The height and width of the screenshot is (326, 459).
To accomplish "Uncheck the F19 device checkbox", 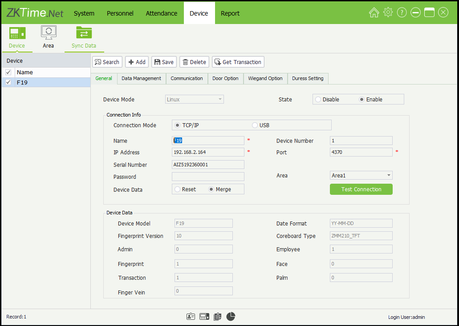I will tap(8, 82).
